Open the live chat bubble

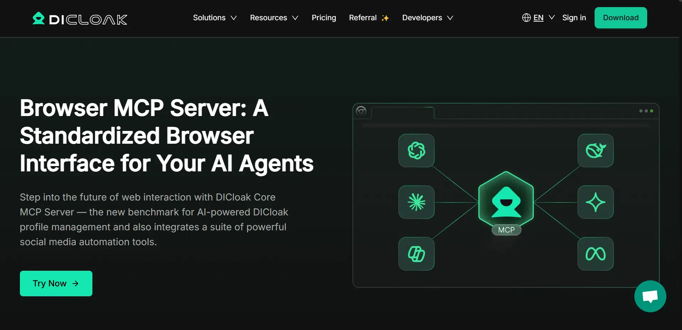pos(650,296)
